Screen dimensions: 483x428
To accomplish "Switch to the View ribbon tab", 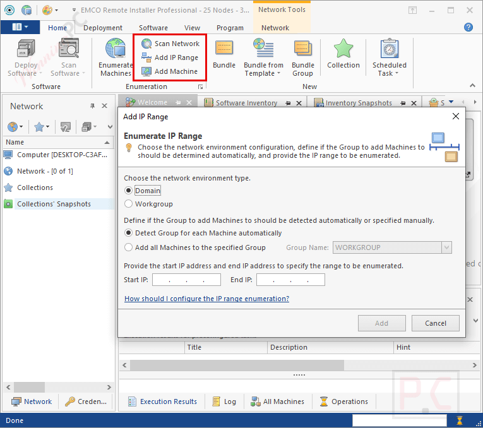I will pos(192,28).
